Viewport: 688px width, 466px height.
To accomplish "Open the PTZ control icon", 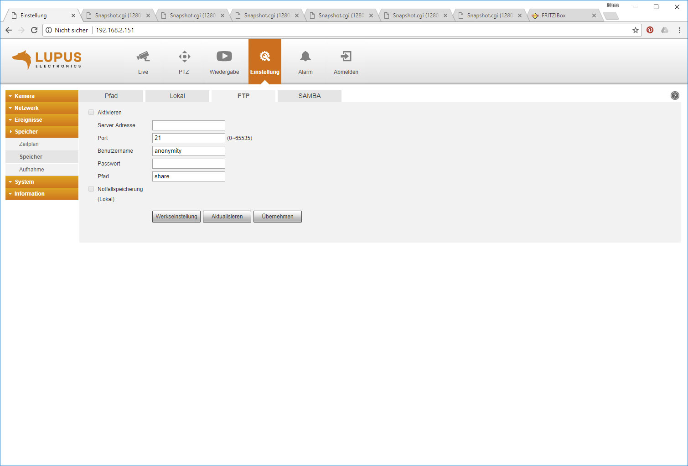I will pos(184,57).
